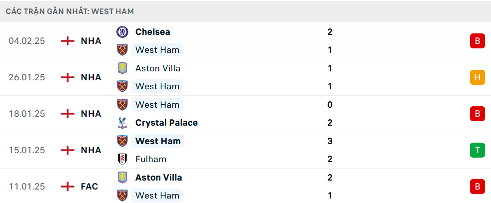The image size is (491, 203).
Task: Open the Chelsea team link
Action: coord(152,32)
